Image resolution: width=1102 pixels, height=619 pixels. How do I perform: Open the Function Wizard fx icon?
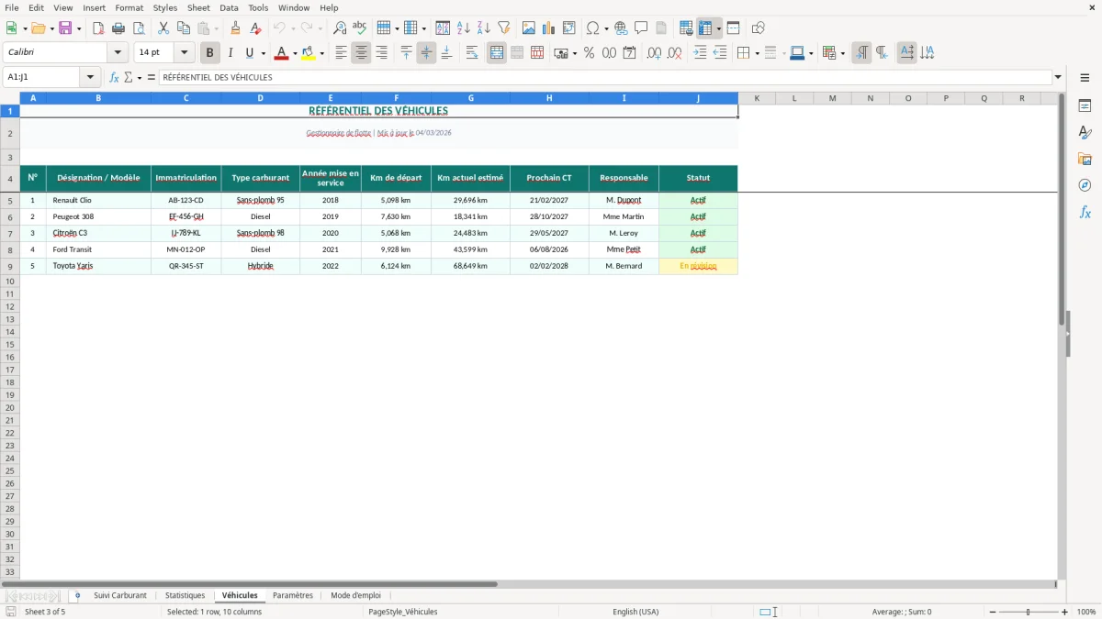tap(114, 77)
